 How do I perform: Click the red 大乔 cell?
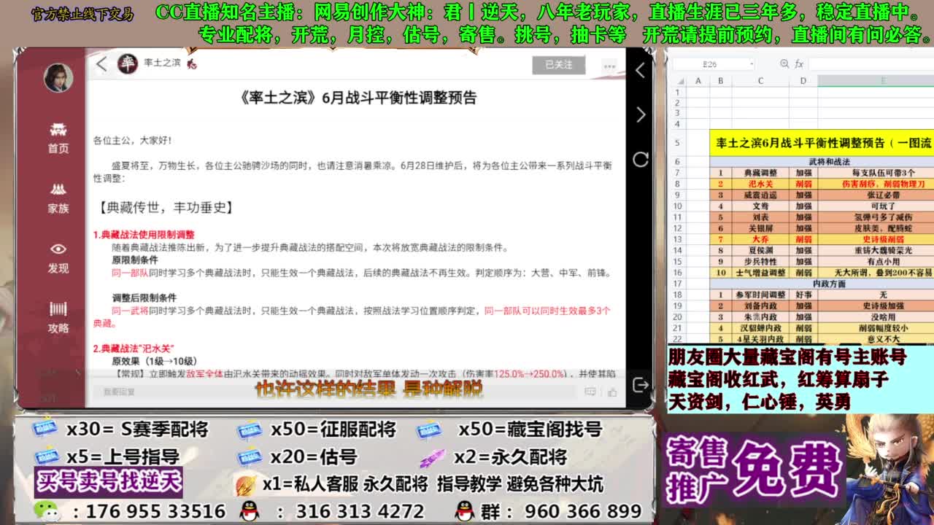coord(760,239)
